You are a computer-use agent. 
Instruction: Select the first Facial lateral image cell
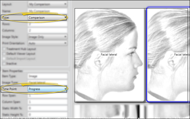[x=110, y=55]
